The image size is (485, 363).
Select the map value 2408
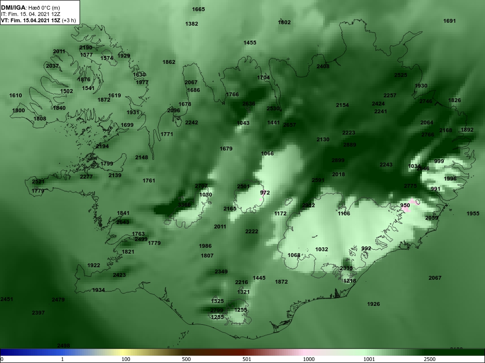click(x=323, y=66)
